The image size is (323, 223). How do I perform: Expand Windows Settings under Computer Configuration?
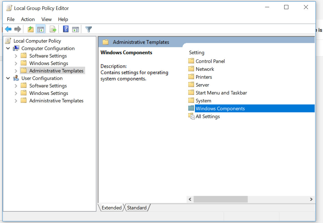click(16, 63)
